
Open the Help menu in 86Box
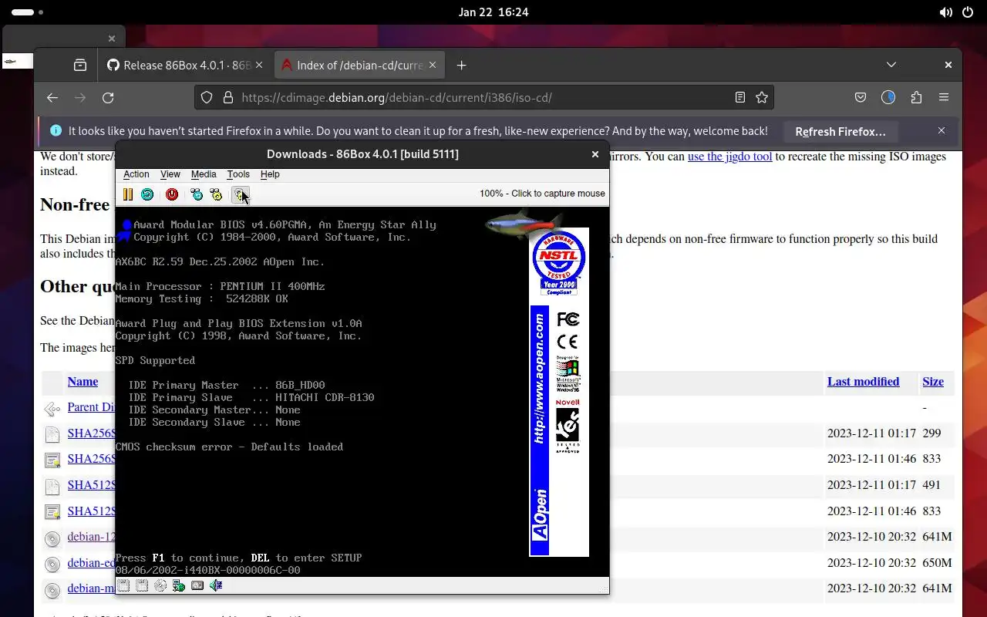tap(270, 174)
